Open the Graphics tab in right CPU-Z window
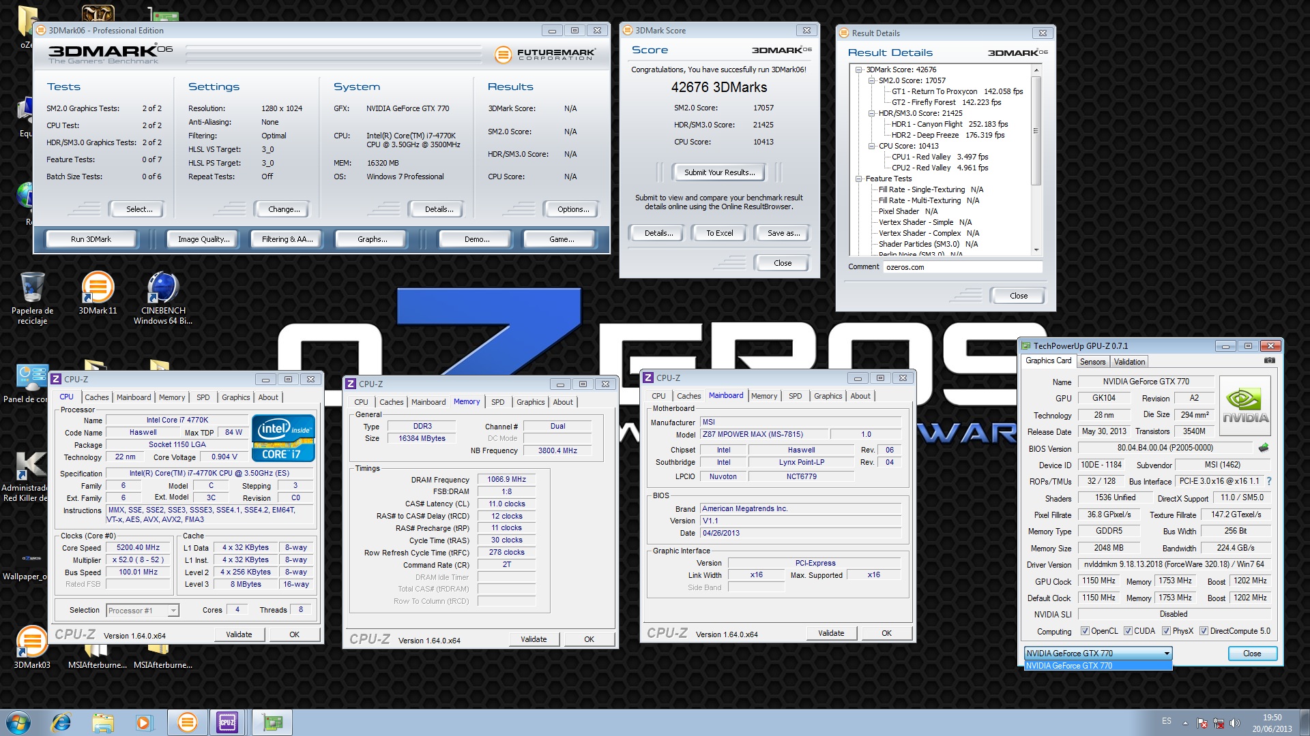This screenshot has width=1310, height=736. 828,396
